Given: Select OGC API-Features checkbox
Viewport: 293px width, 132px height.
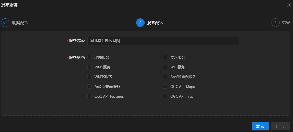Looking at the screenshot, I should (x=89, y=96).
